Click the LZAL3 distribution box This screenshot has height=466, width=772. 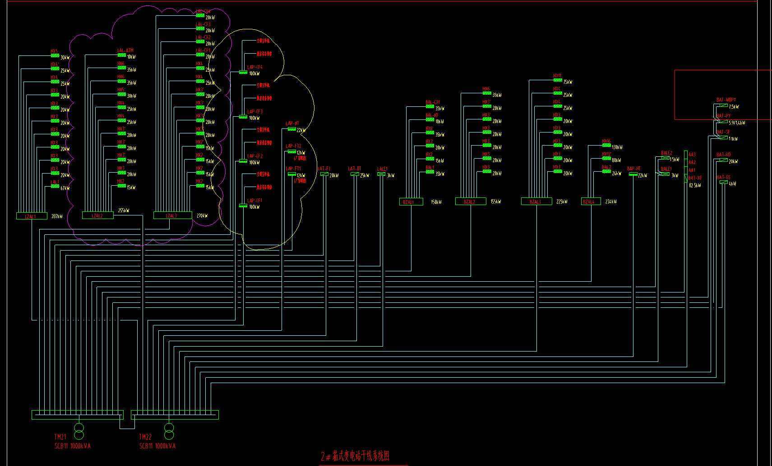click(x=172, y=216)
